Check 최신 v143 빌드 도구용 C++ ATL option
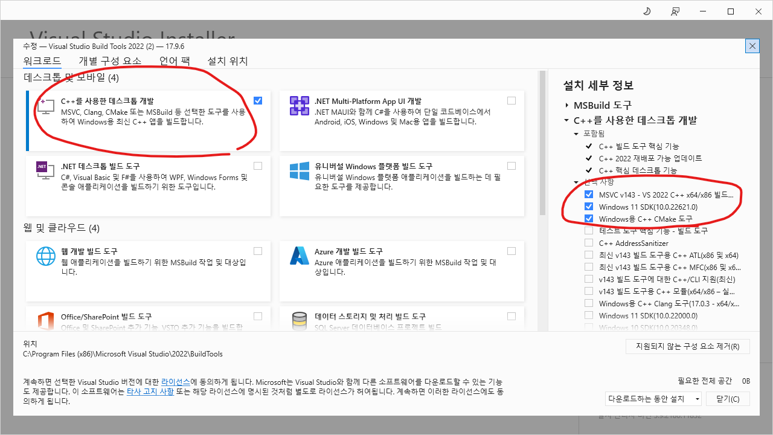Viewport: 773px width, 435px height. pyautogui.click(x=589, y=255)
